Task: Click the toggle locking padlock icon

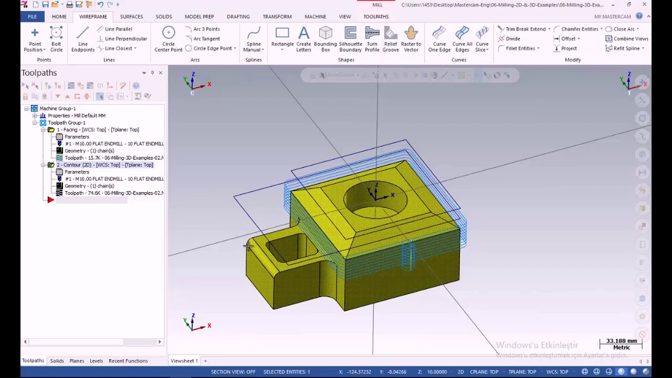Action: (x=25, y=96)
